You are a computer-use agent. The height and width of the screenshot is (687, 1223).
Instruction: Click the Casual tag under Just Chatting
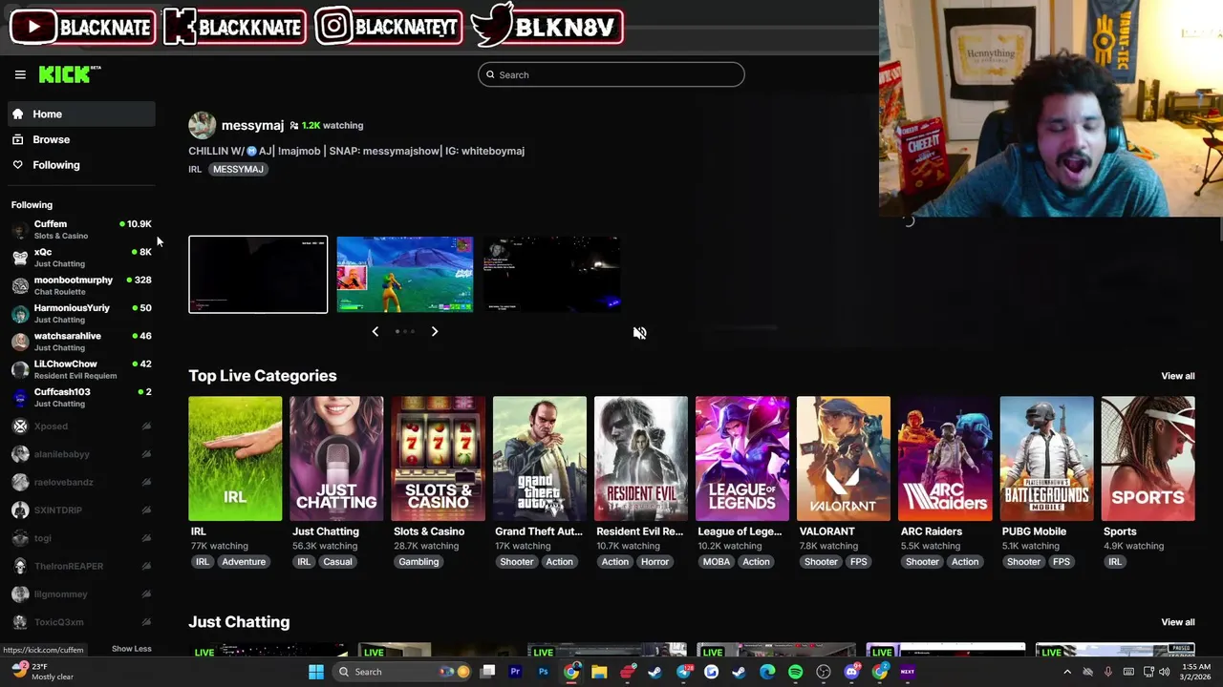coord(337,562)
